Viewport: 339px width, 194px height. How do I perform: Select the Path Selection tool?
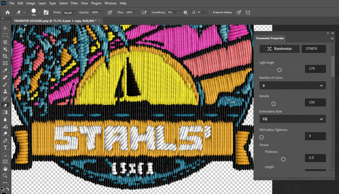[x=5, y=155]
